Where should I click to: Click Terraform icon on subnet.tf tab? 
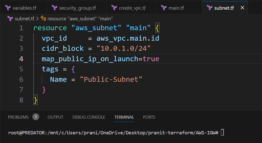tap(210, 8)
